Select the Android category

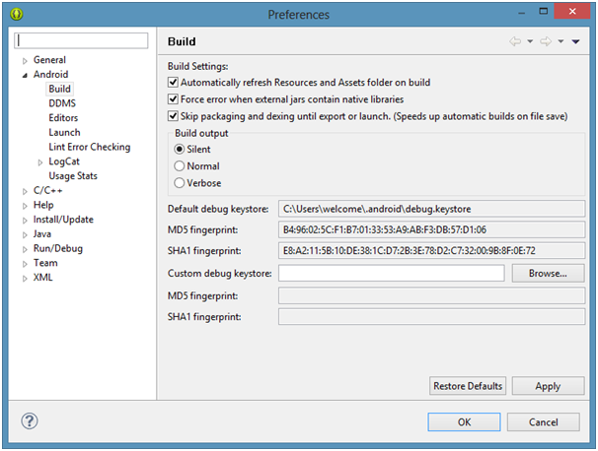[x=50, y=74]
